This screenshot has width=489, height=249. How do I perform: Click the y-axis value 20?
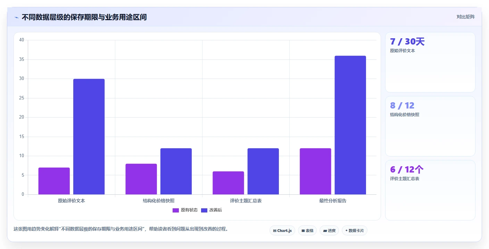click(22, 117)
